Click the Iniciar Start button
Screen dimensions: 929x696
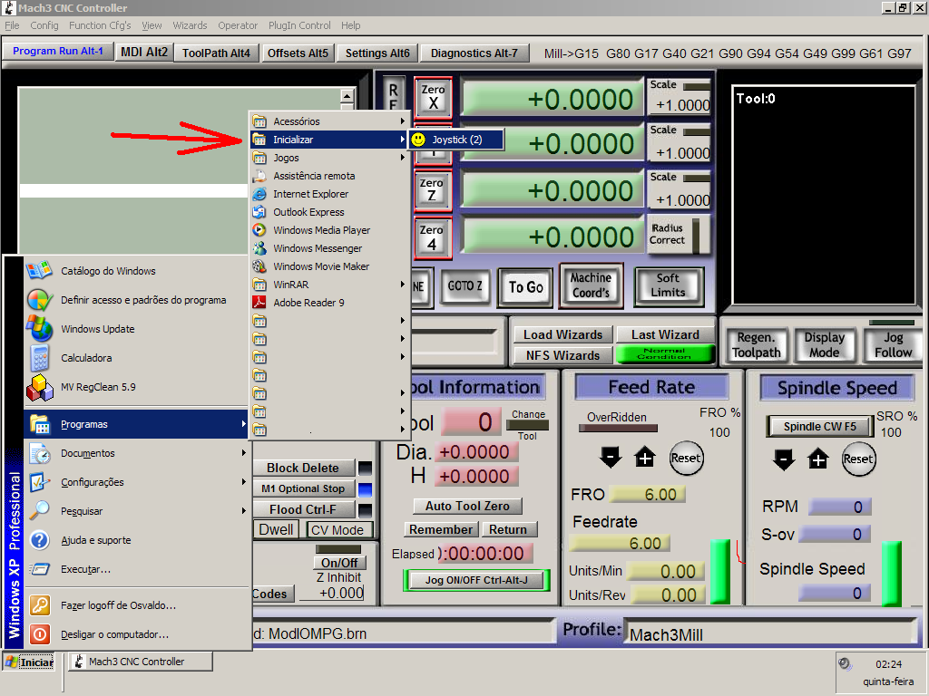(28, 662)
